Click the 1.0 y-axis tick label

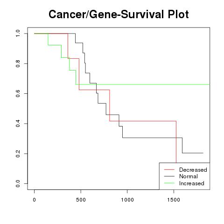pos(18,34)
